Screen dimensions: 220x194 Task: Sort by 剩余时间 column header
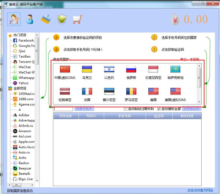(187, 116)
